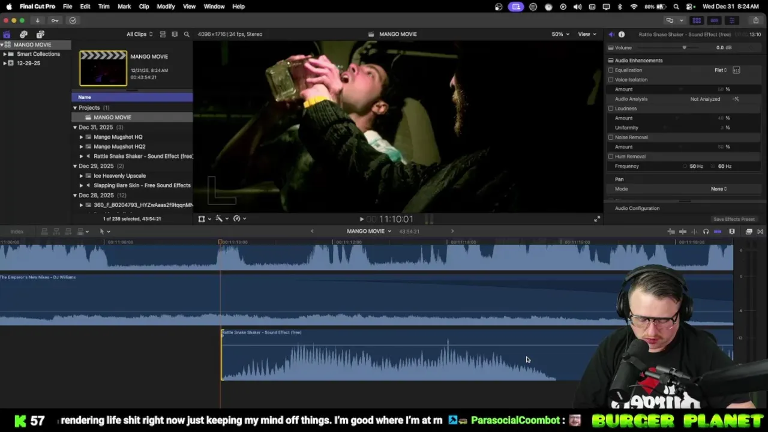Image resolution: width=768 pixels, height=432 pixels.
Task: Enable the Voice Isolation checkbox
Action: (x=611, y=80)
